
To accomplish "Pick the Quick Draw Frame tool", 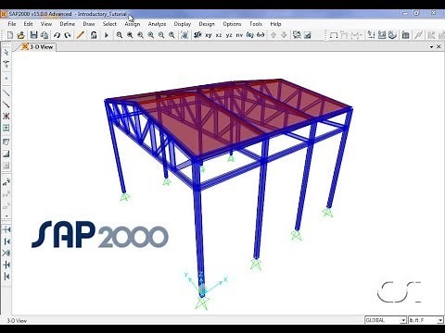I will click(x=6, y=105).
